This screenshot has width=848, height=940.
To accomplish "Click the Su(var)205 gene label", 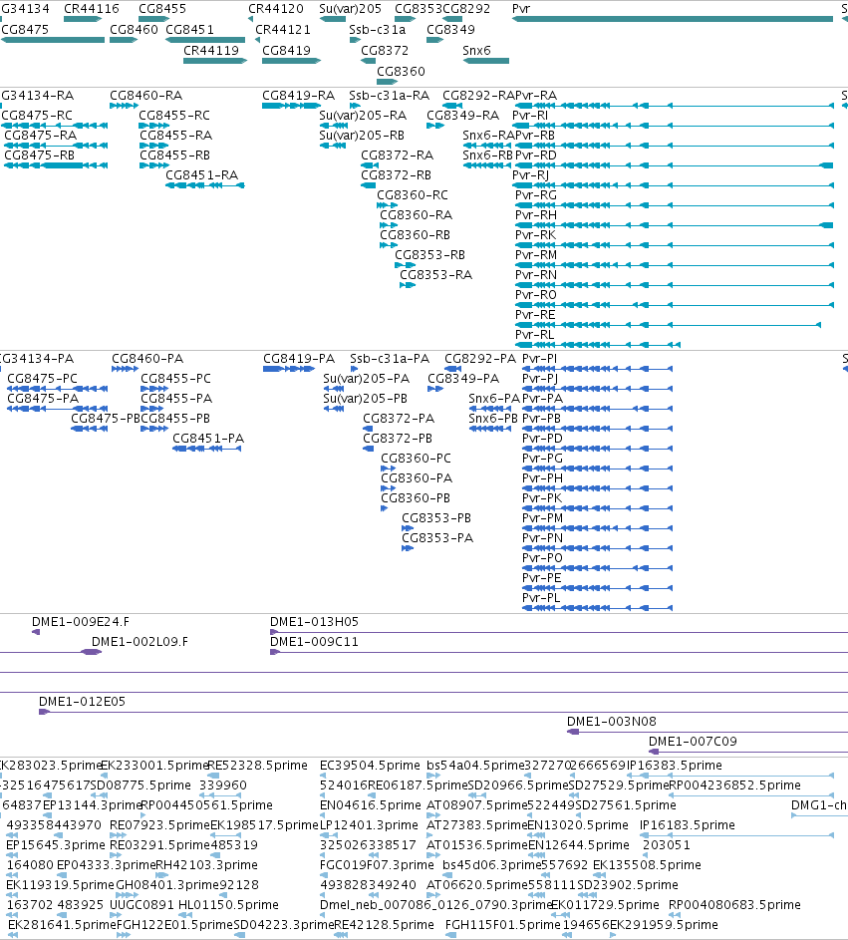I will click(350, 9).
